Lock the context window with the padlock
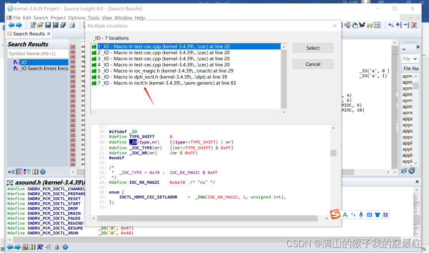This screenshot has height=253, width=429. 57,247
